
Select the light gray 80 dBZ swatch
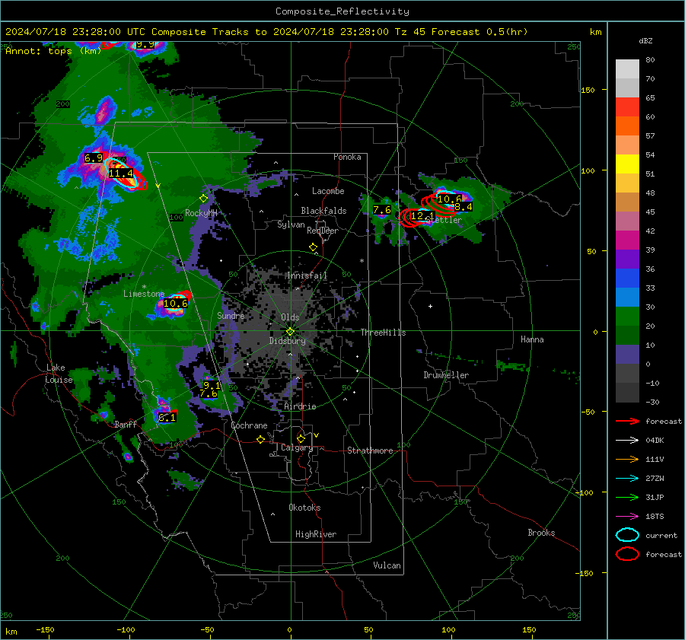[627, 69]
